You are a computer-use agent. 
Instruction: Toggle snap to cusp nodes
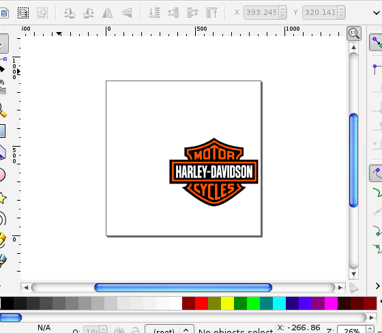377,231
